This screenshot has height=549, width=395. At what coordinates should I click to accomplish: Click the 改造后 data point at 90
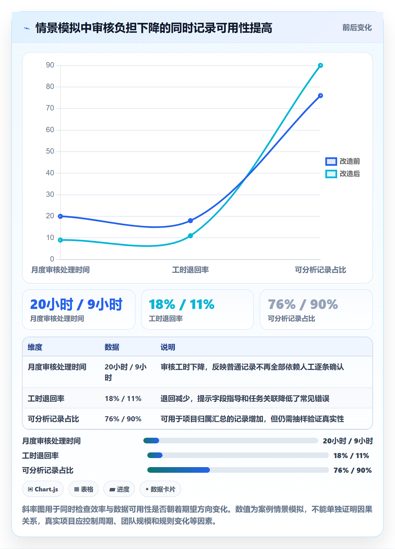coord(320,66)
